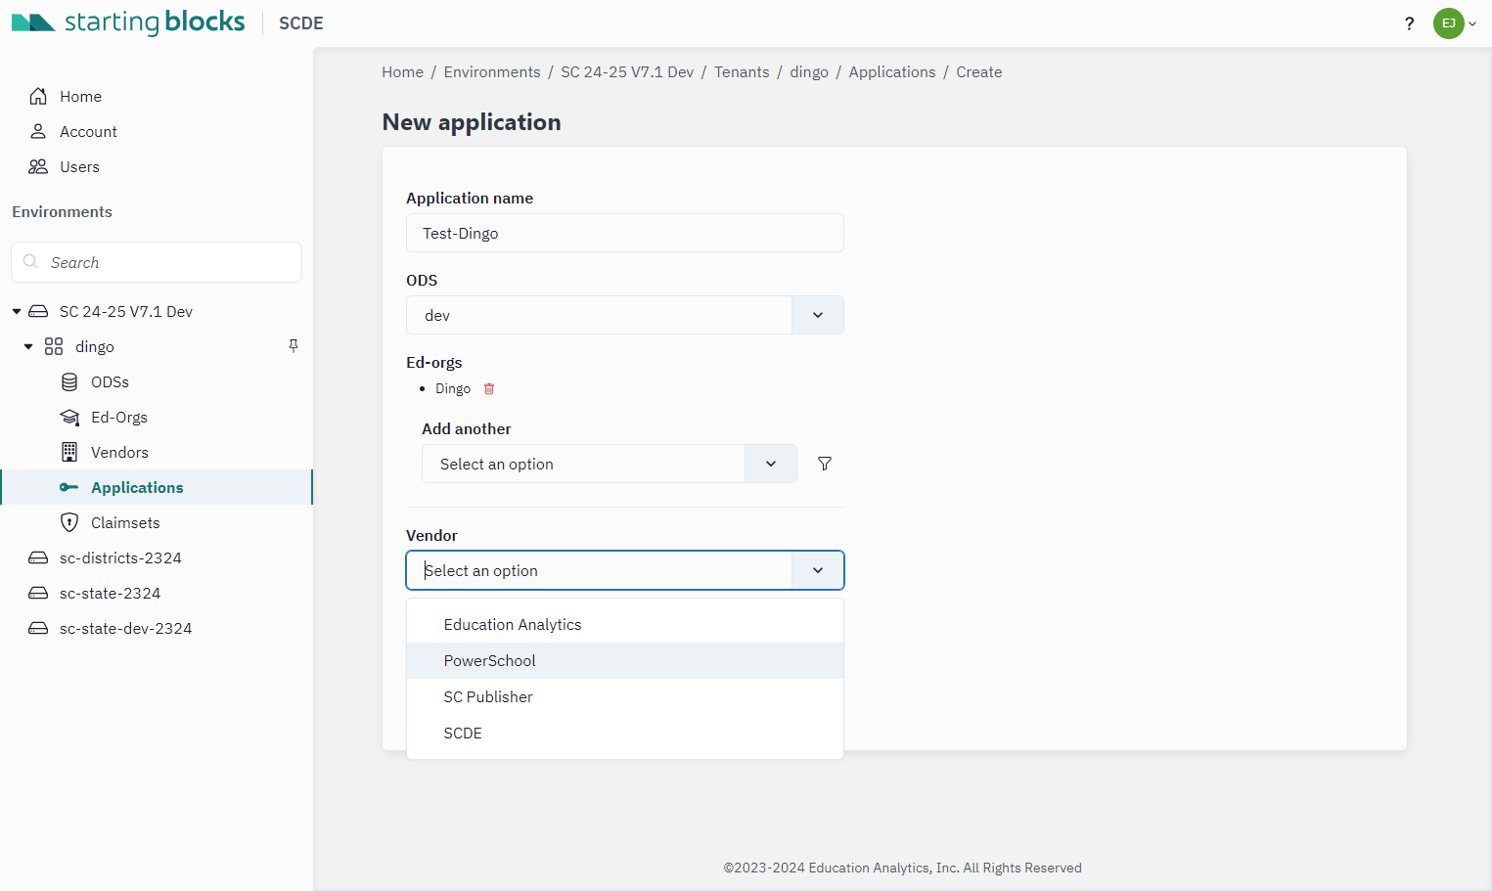Click the dingo tenant grid icon
Viewport: 1492px width, 891px height.
point(54,346)
